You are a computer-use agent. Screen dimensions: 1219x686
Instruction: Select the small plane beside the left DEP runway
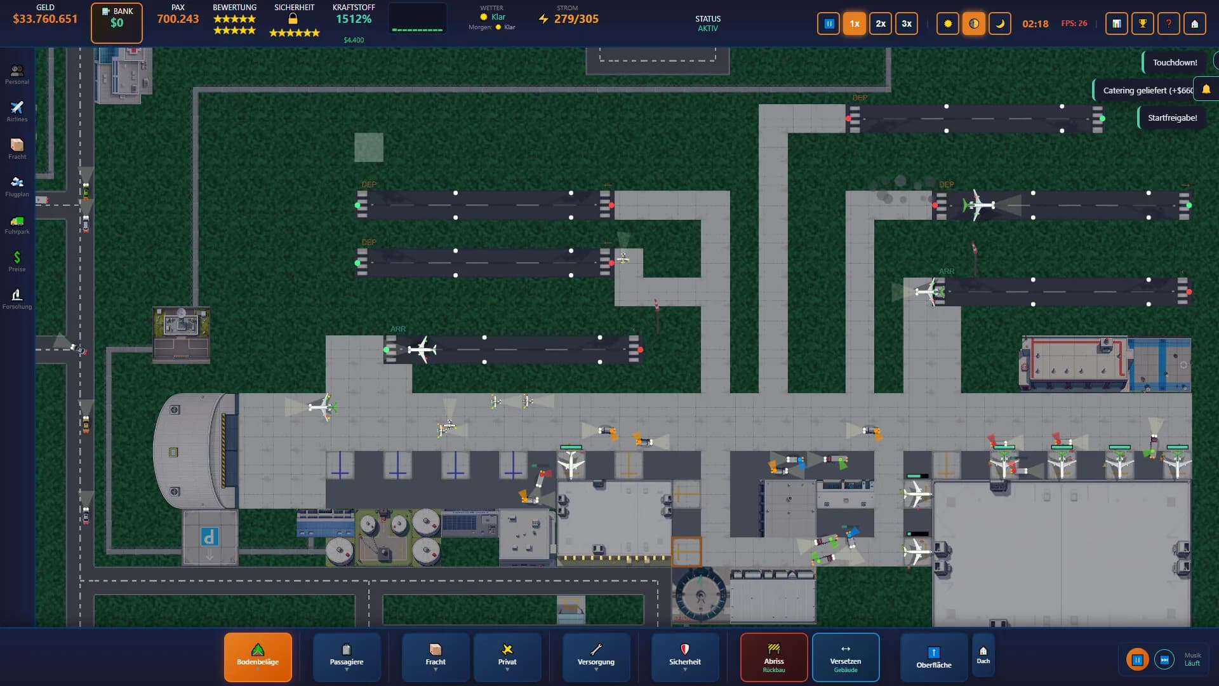(623, 258)
